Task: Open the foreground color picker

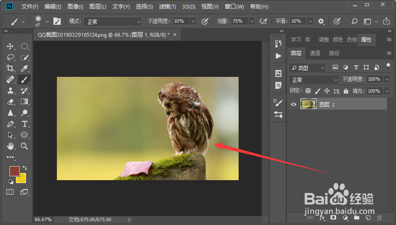Action: click(15, 171)
